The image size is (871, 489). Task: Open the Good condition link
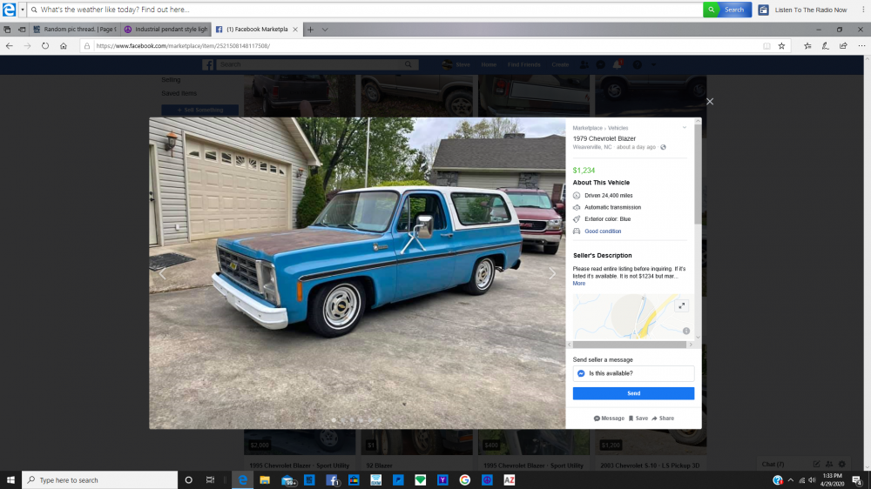(603, 231)
